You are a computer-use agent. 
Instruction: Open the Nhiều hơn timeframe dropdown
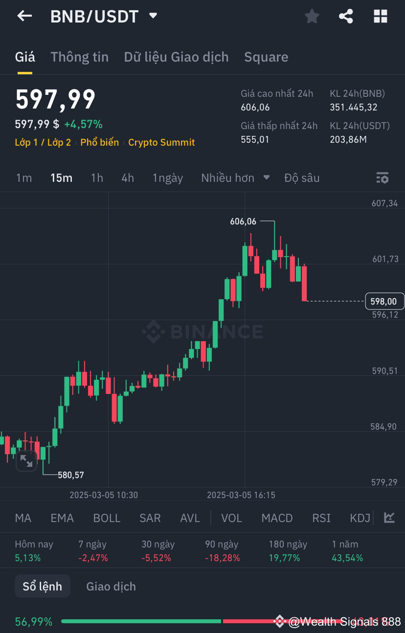[234, 178]
